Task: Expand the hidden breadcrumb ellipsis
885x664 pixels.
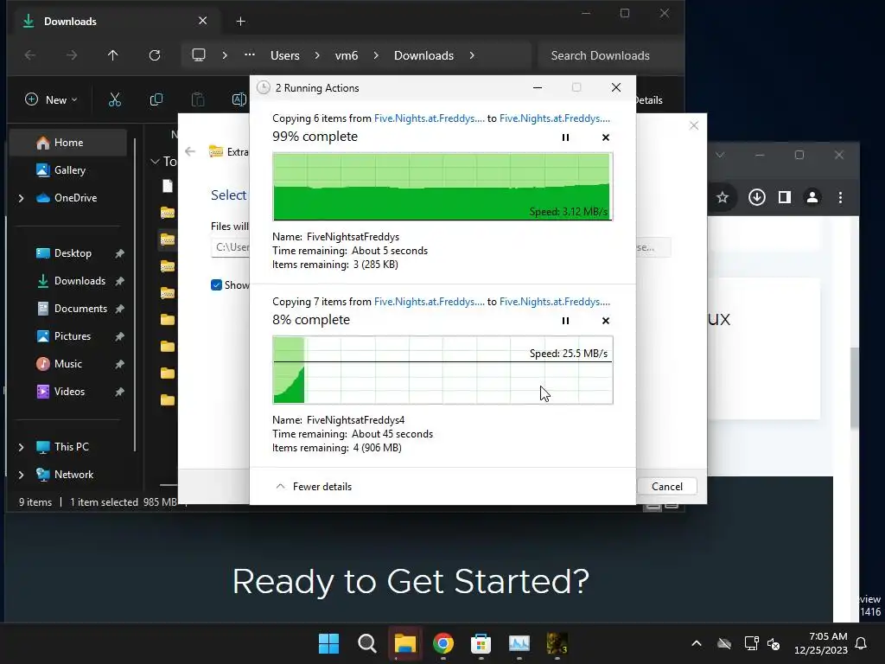Action: [x=250, y=55]
